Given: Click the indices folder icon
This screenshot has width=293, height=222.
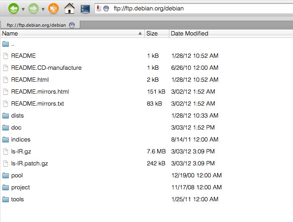Looking at the screenshot, I should pos(6,139).
